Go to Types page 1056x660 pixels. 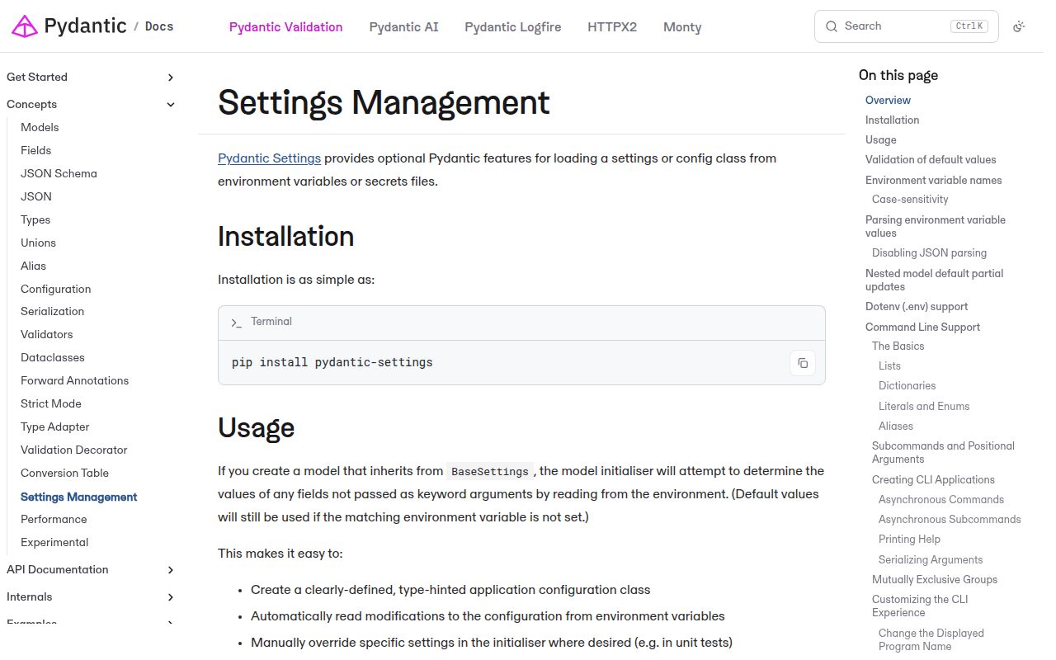click(x=35, y=219)
